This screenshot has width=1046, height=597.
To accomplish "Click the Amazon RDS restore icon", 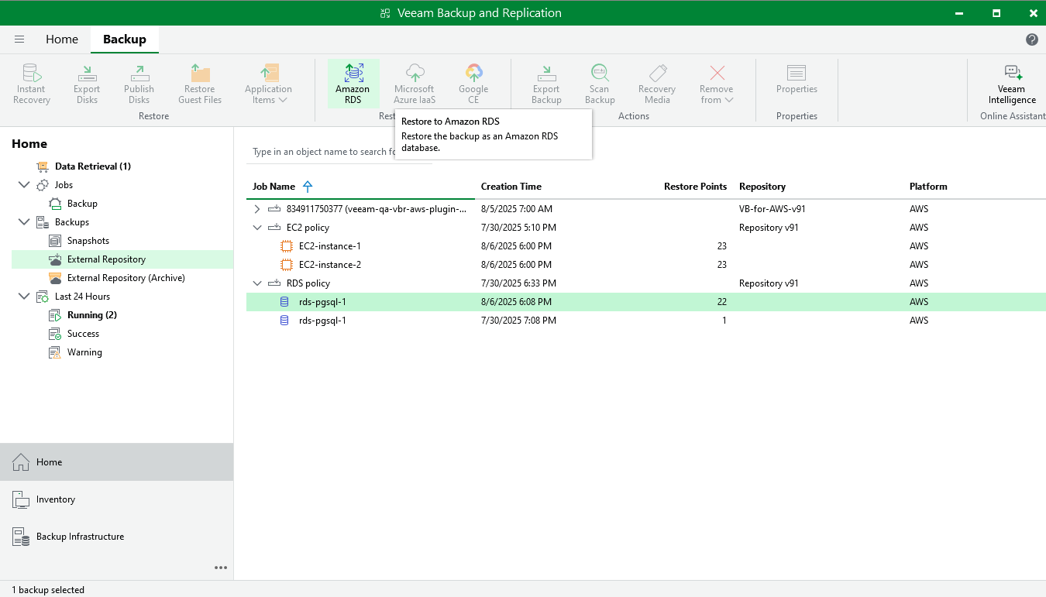I will click(x=353, y=84).
